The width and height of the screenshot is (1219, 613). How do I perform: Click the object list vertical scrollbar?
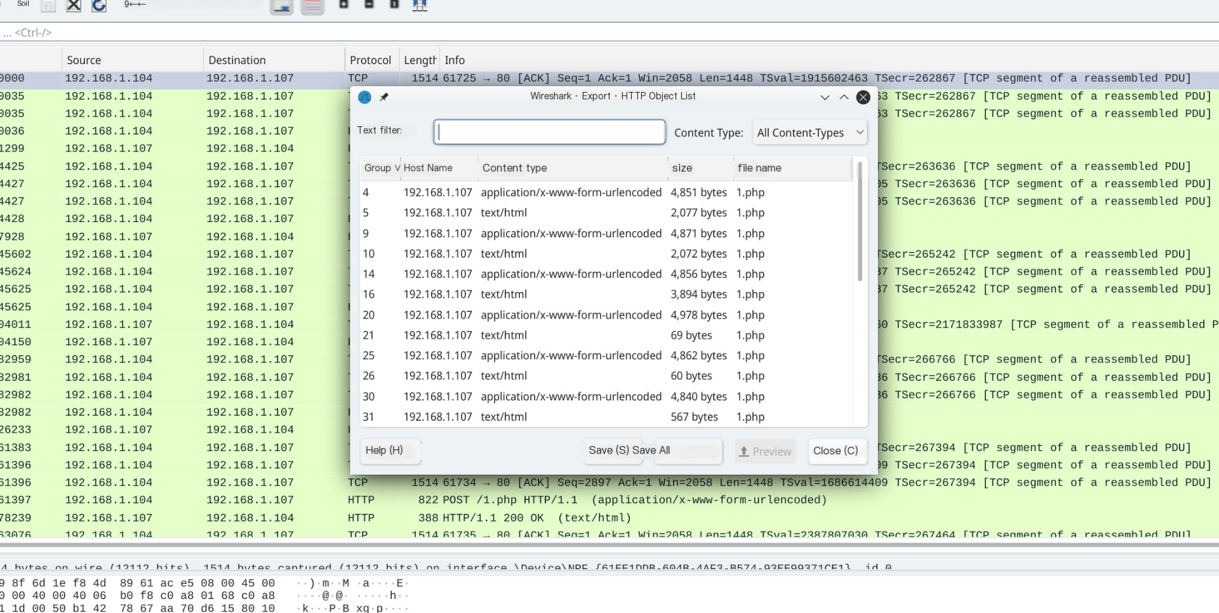coord(860,221)
